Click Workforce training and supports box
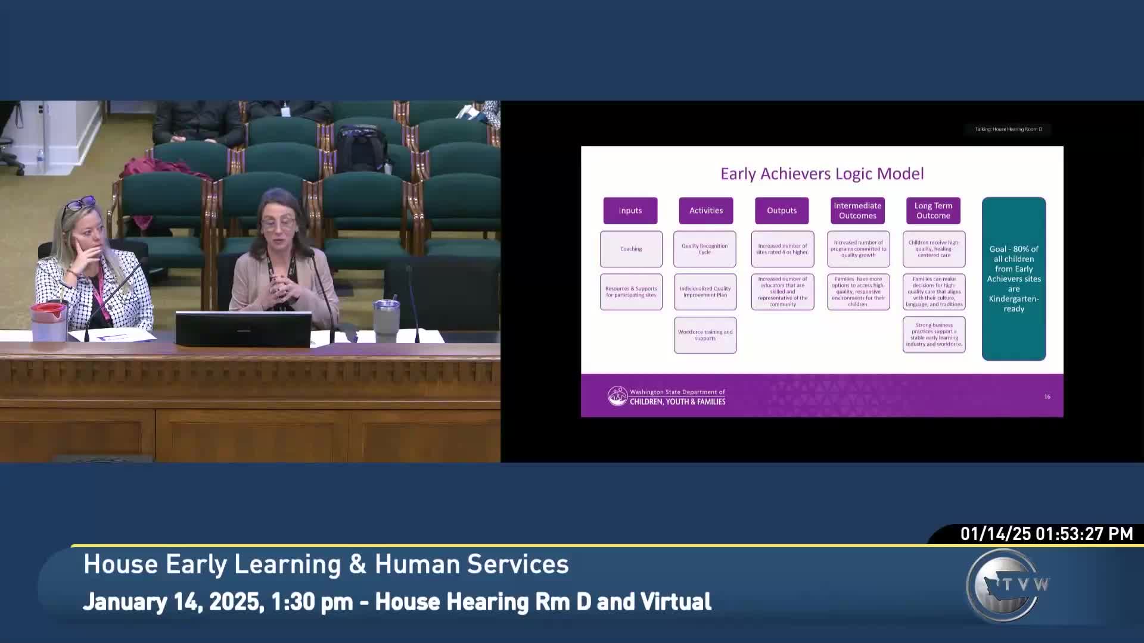 coord(705,335)
